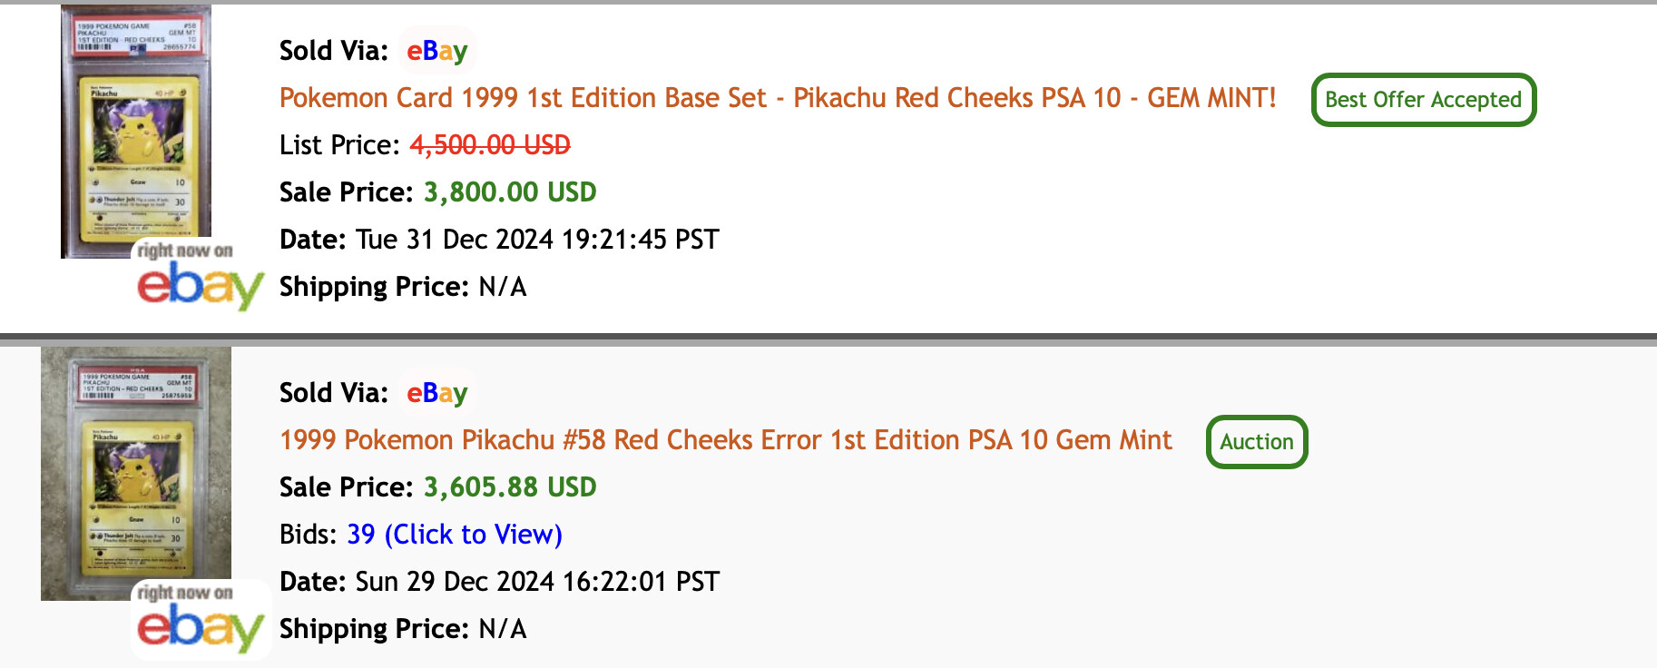Screen dimensions: 1657x668
Task: Click the List Price label
Action: click(339, 145)
